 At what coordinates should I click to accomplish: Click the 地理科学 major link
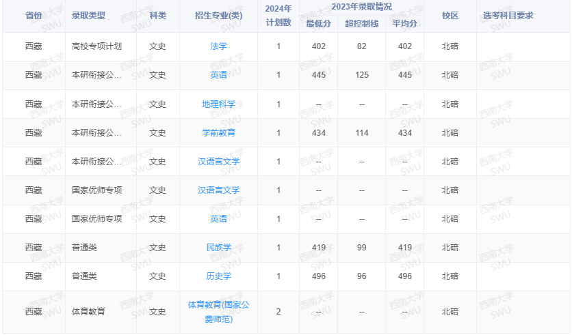click(218, 104)
